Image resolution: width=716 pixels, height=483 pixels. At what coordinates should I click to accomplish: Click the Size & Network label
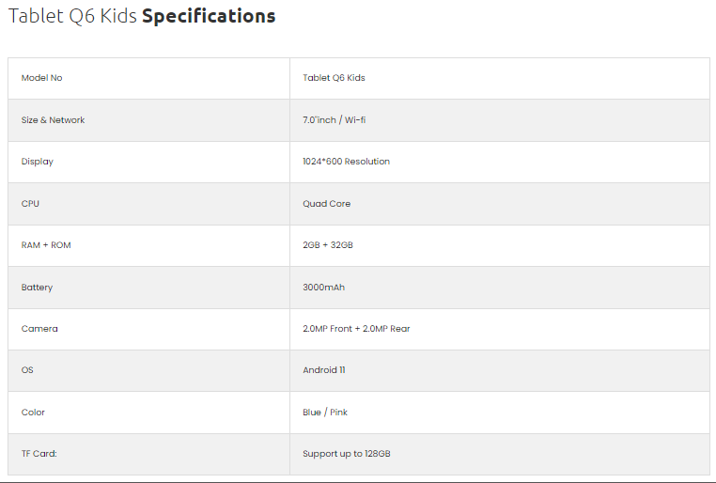pyautogui.click(x=54, y=120)
